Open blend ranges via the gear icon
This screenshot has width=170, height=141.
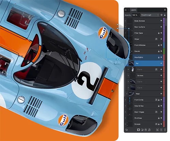pos(161,15)
